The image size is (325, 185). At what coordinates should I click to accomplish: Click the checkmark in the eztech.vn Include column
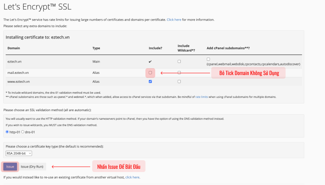(150, 61)
